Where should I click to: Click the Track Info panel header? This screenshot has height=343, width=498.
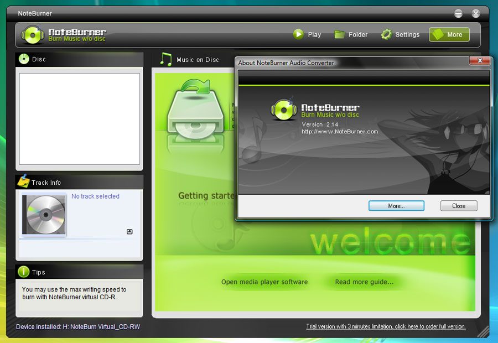click(x=79, y=183)
